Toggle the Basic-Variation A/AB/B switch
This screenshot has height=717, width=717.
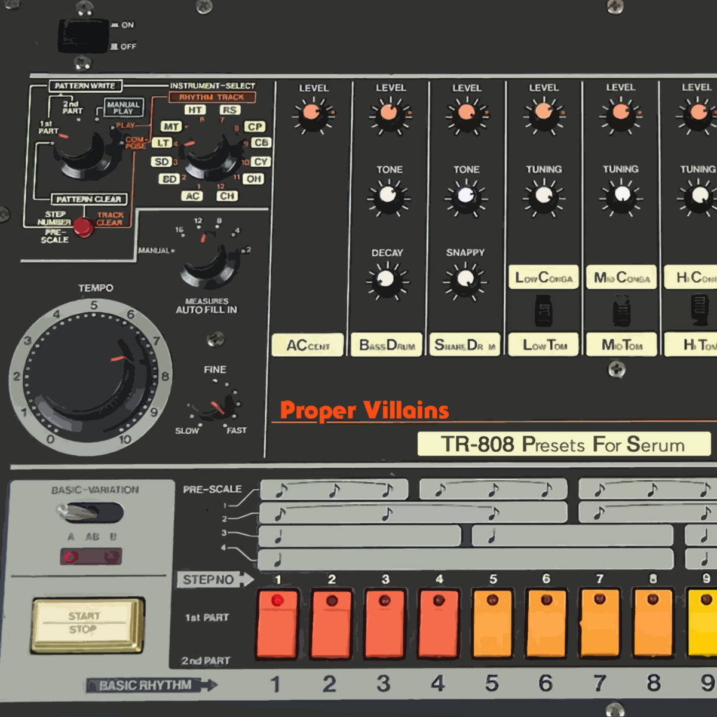[x=90, y=512]
